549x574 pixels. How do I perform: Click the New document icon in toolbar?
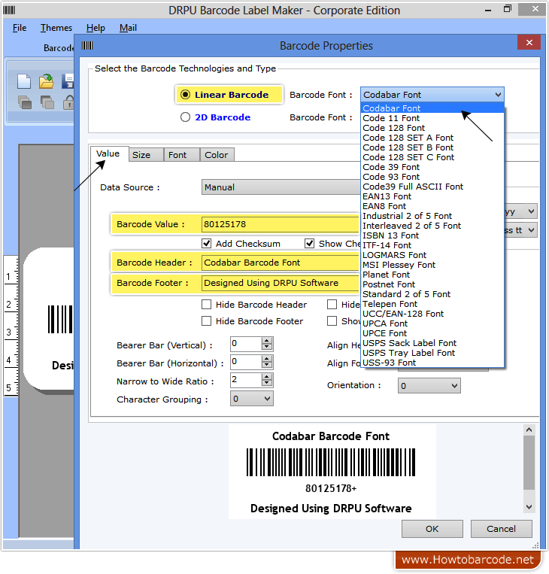[x=24, y=81]
